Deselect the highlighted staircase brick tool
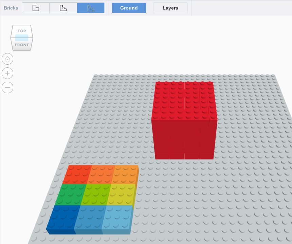Screen dimensions: 292x244 (x=90, y=7)
